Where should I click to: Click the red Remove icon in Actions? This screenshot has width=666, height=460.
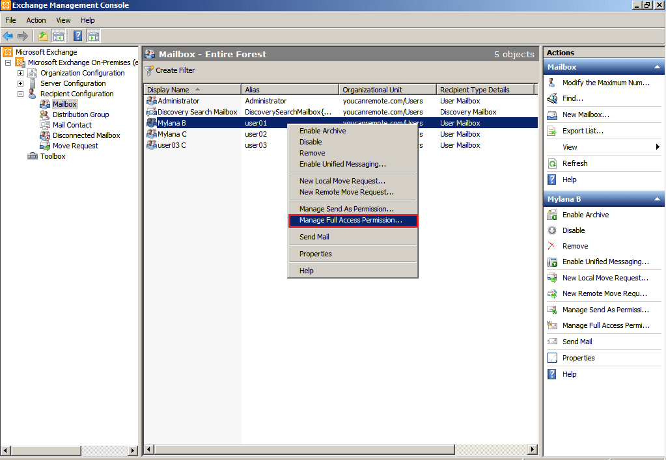(552, 246)
